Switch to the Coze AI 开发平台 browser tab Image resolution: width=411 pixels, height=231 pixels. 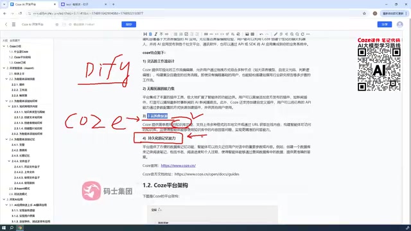(33, 4)
